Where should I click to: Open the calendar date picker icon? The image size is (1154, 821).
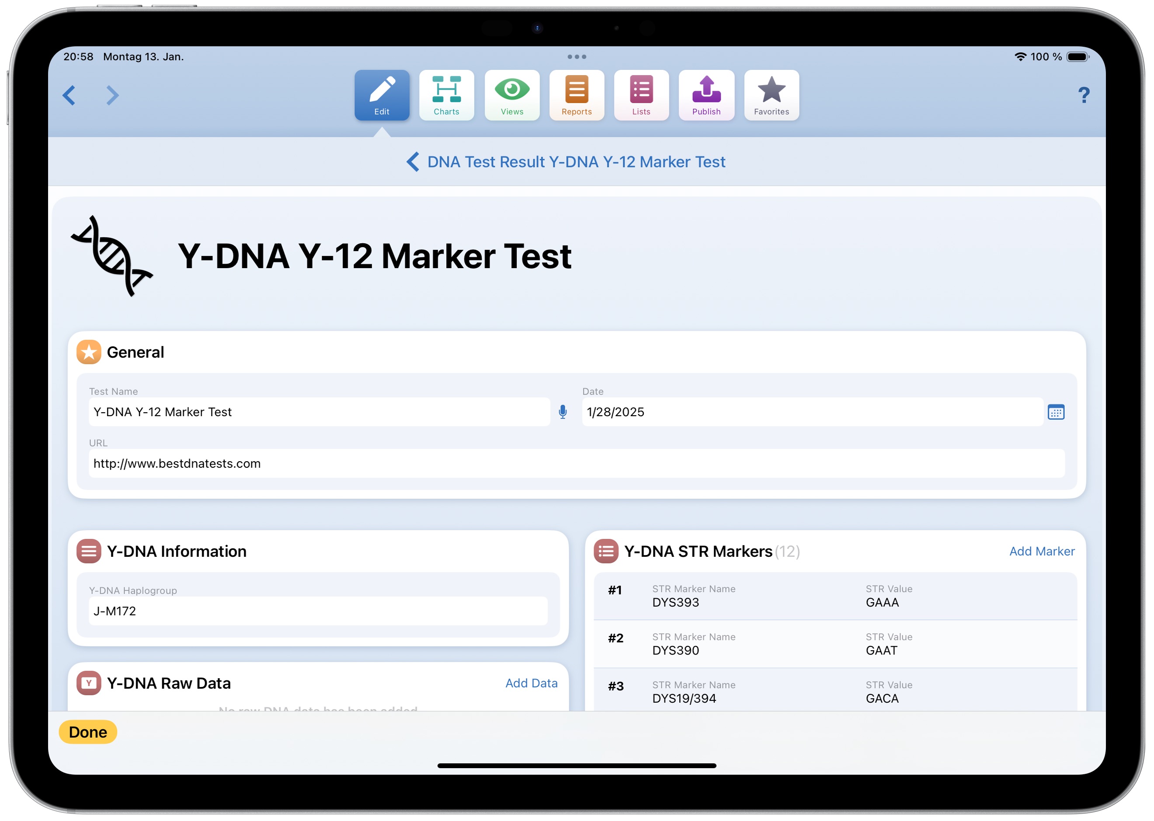tap(1055, 412)
